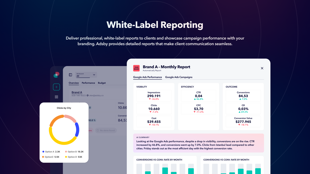Switch to the Overview tab

point(74,83)
